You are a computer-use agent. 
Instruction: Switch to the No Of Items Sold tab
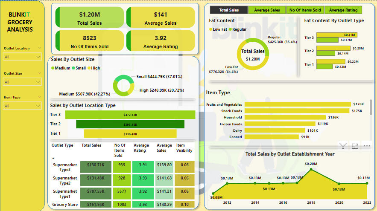305,10
